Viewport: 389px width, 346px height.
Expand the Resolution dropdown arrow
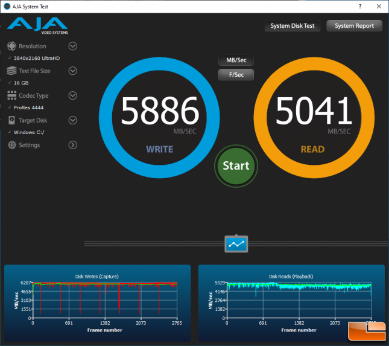coord(73,46)
